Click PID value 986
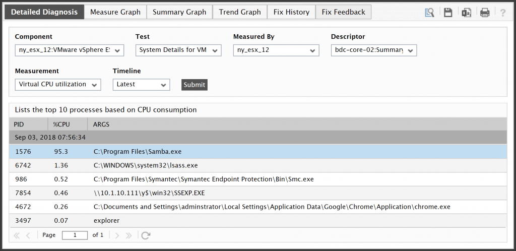The width and height of the screenshot is (516, 251). (21, 179)
